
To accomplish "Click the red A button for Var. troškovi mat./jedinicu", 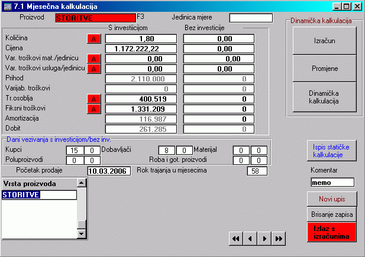I will 94,59.
